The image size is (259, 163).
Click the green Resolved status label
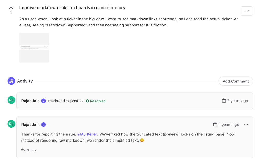(x=96, y=101)
